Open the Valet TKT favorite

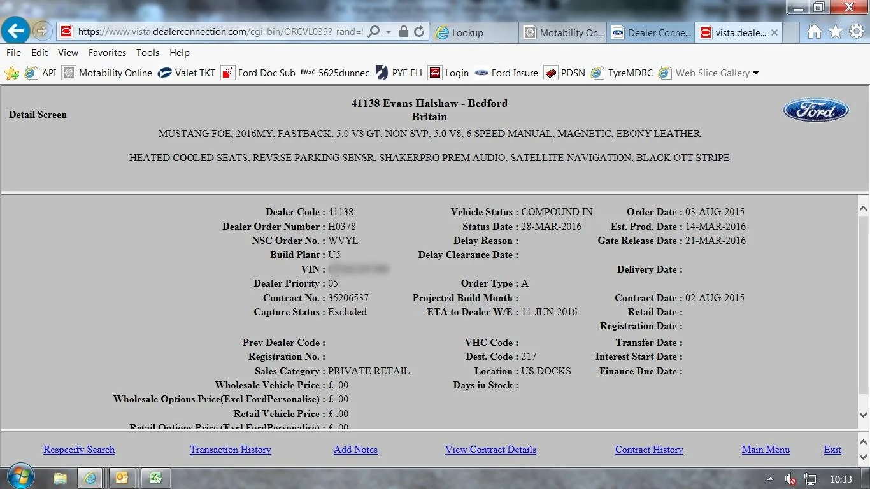tap(187, 73)
